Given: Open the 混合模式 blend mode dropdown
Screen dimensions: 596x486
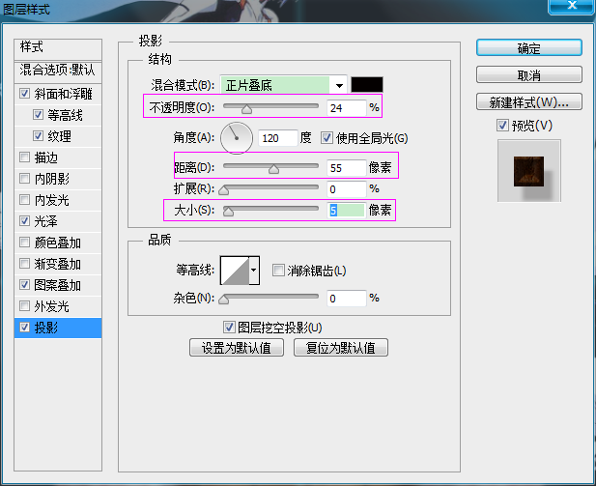Looking at the screenshot, I should pos(284,85).
